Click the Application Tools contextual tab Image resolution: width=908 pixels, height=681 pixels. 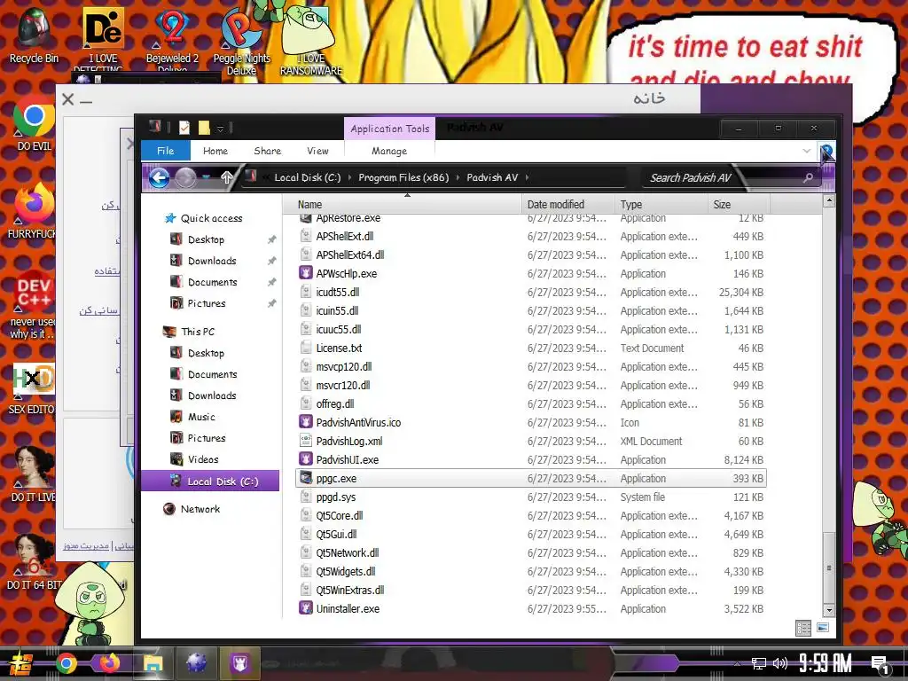(x=390, y=129)
